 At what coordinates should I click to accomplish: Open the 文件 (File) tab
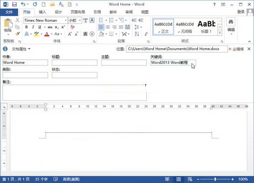click(x=9, y=12)
